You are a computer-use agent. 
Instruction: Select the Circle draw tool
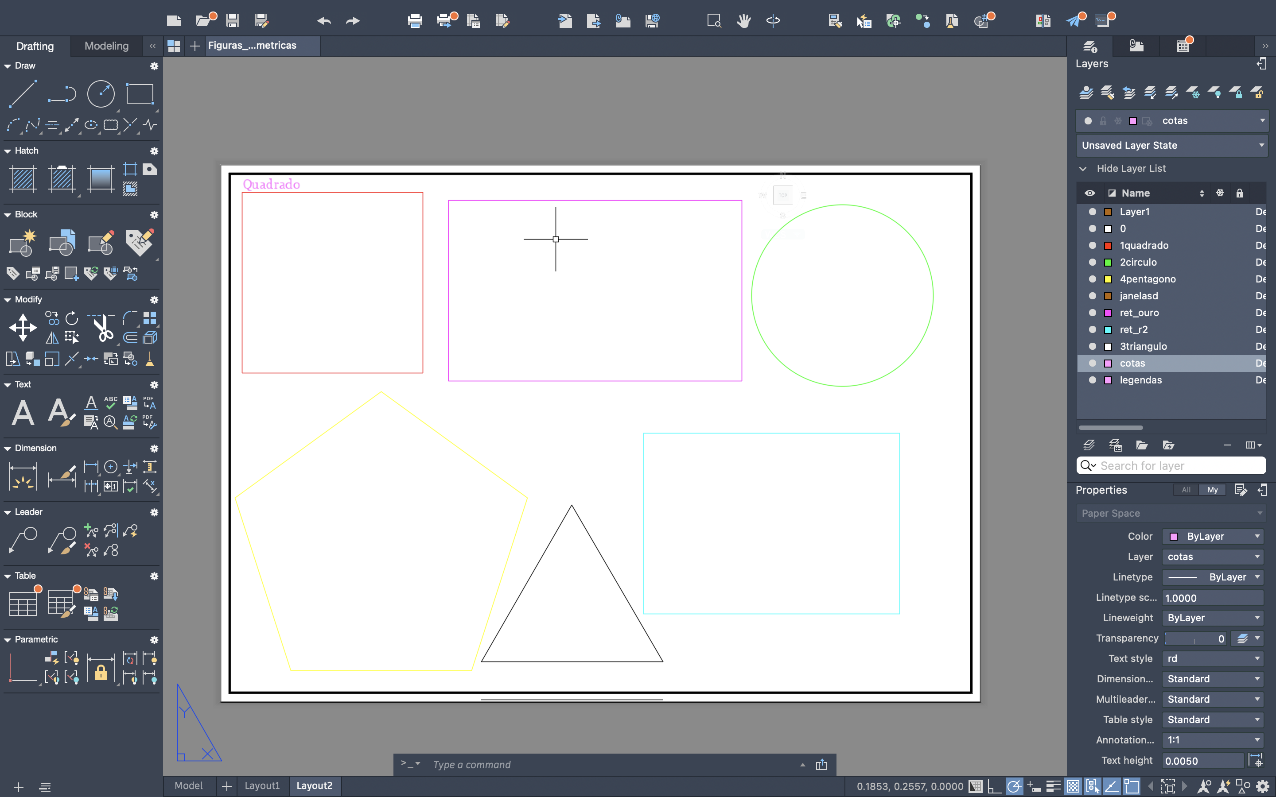(100, 94)
